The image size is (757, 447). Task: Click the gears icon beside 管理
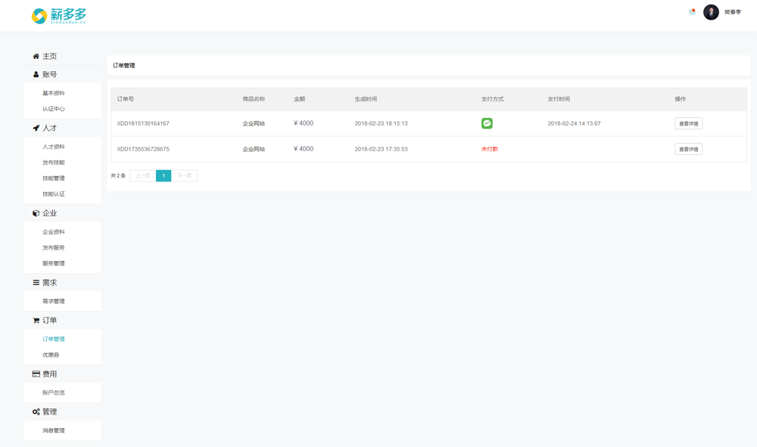[36, 411]
